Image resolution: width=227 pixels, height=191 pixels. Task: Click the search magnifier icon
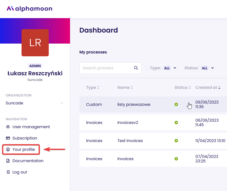136,68
